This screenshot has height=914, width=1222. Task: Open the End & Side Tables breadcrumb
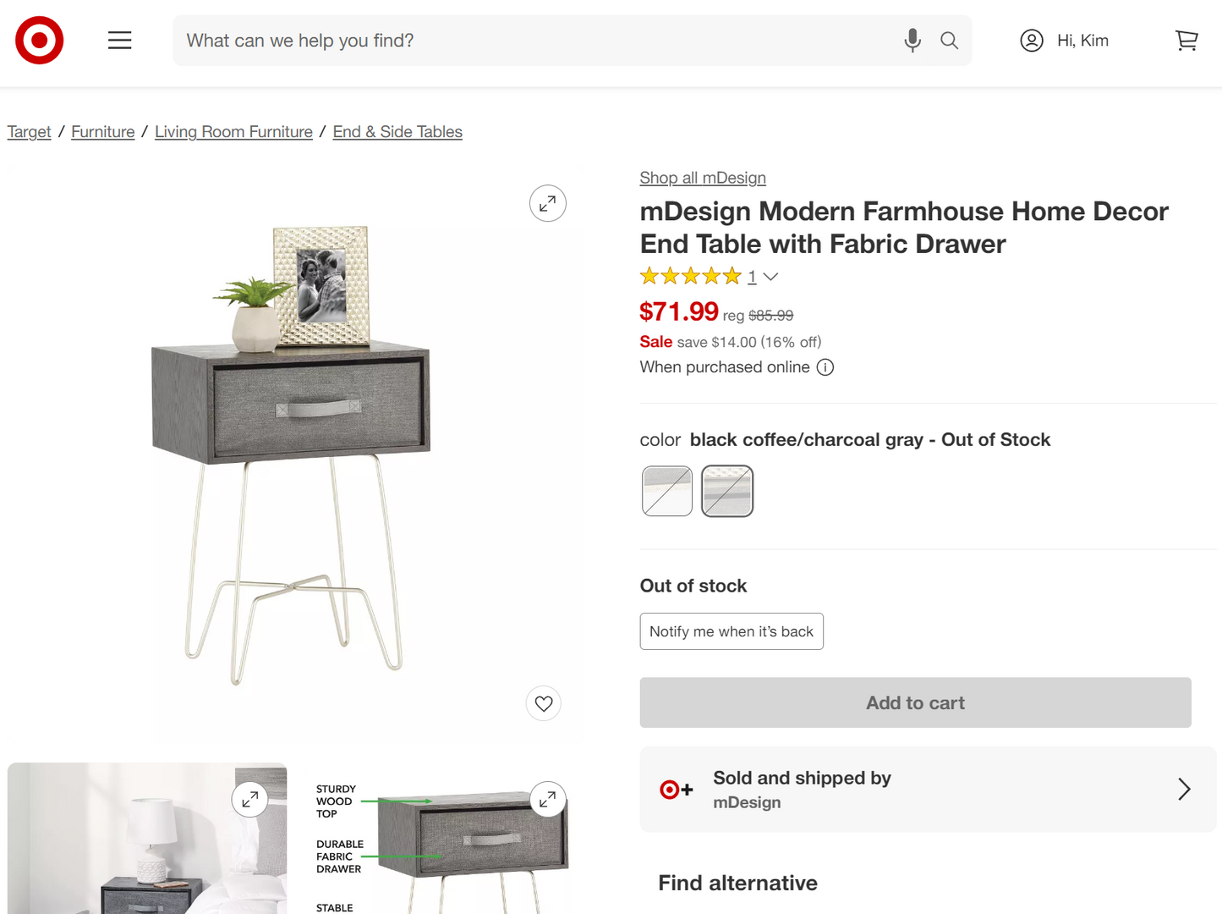tap(397, 132)
